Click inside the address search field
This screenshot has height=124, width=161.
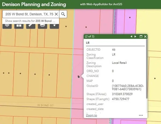pyautogui.click(x=28, y=14)
